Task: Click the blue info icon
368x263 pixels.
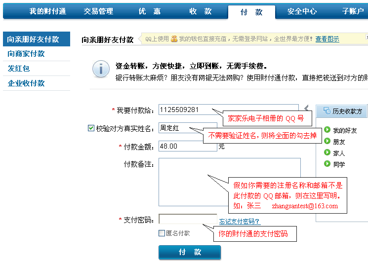Action: click(x=101, y=69)
